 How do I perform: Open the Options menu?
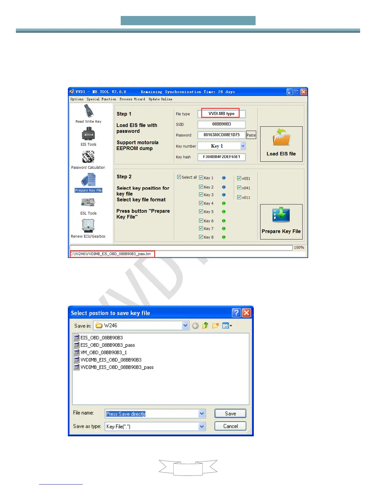click(77, 99)
